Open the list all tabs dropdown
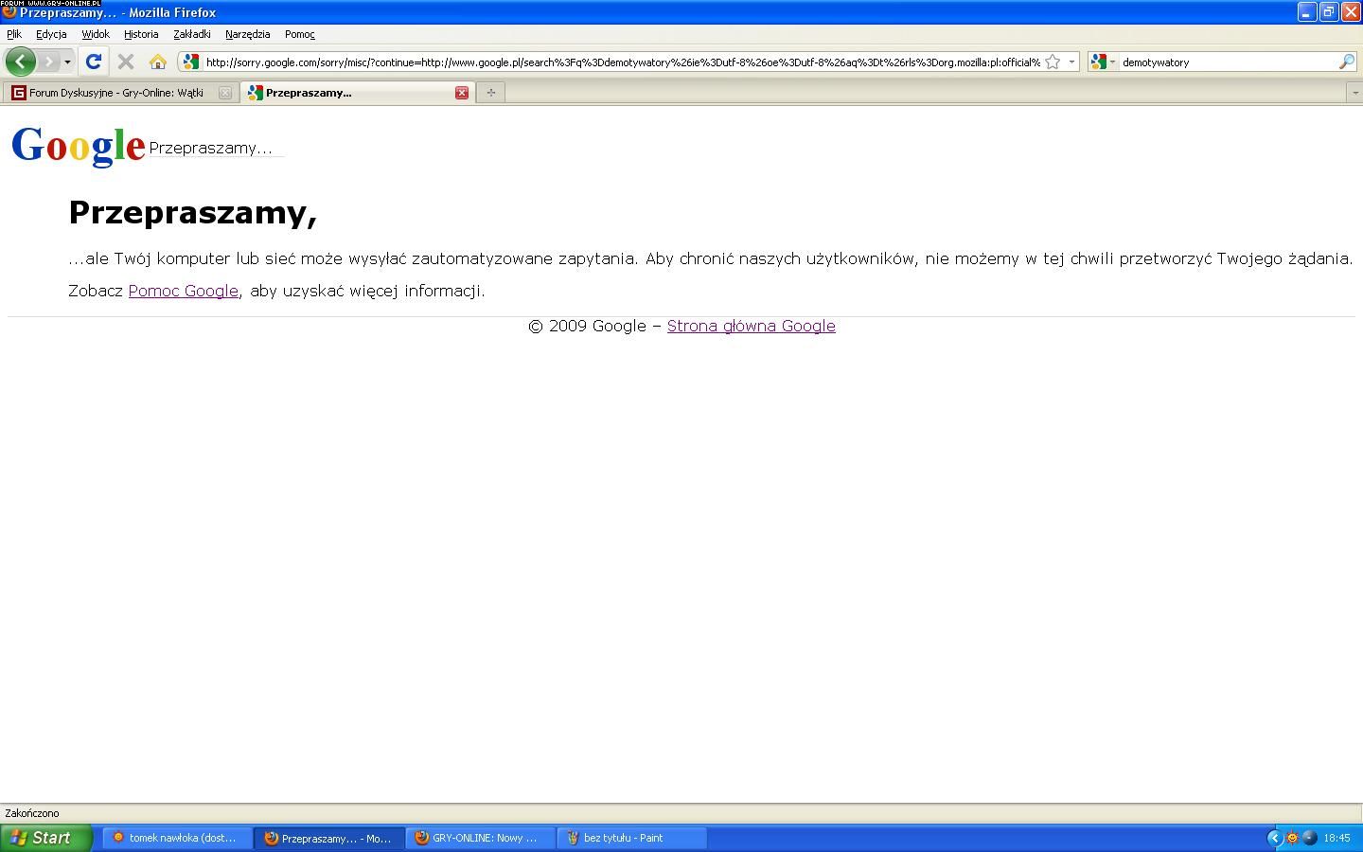 (x=1354, y=93)
